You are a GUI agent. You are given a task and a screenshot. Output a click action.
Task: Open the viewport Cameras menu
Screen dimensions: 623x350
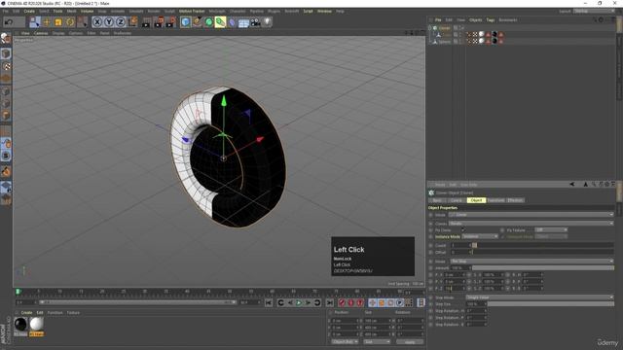(41, 33)
